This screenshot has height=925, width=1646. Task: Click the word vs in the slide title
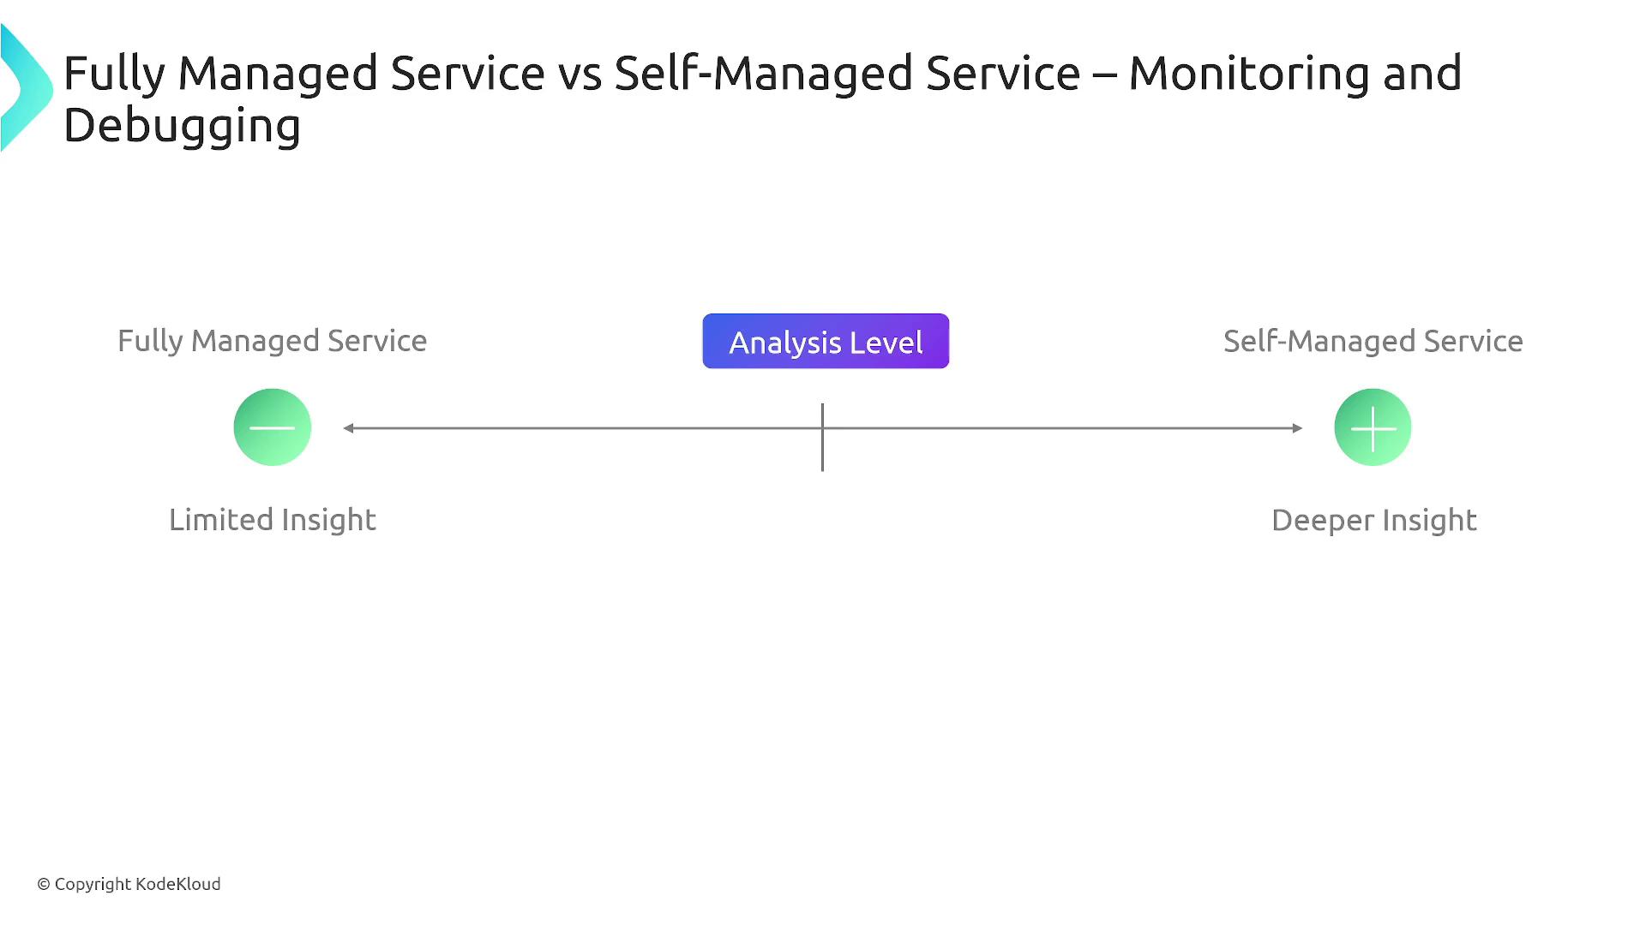[x=580, y=73]
